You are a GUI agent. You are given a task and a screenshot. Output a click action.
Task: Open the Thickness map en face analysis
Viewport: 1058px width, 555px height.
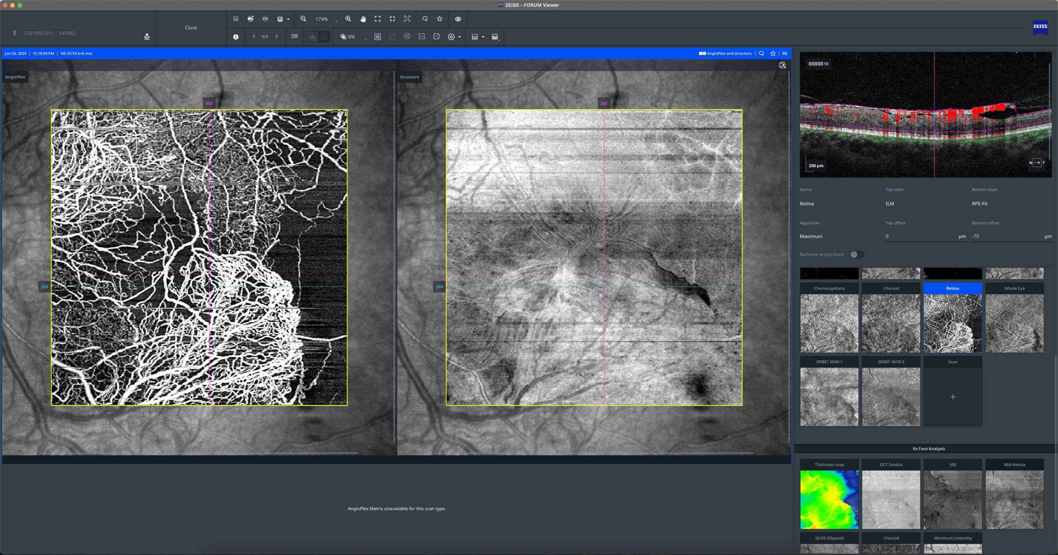click(829, 494)
